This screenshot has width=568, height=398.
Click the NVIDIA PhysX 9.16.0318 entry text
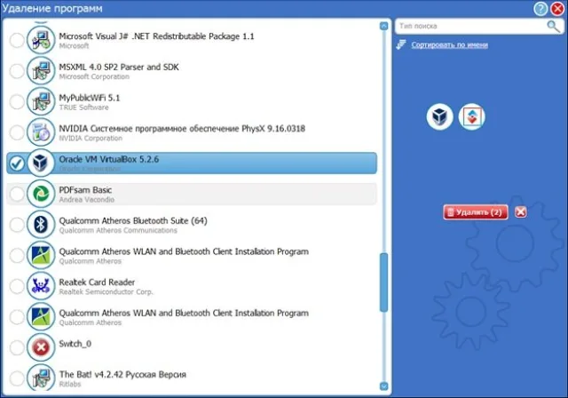[x=182, y=129]
